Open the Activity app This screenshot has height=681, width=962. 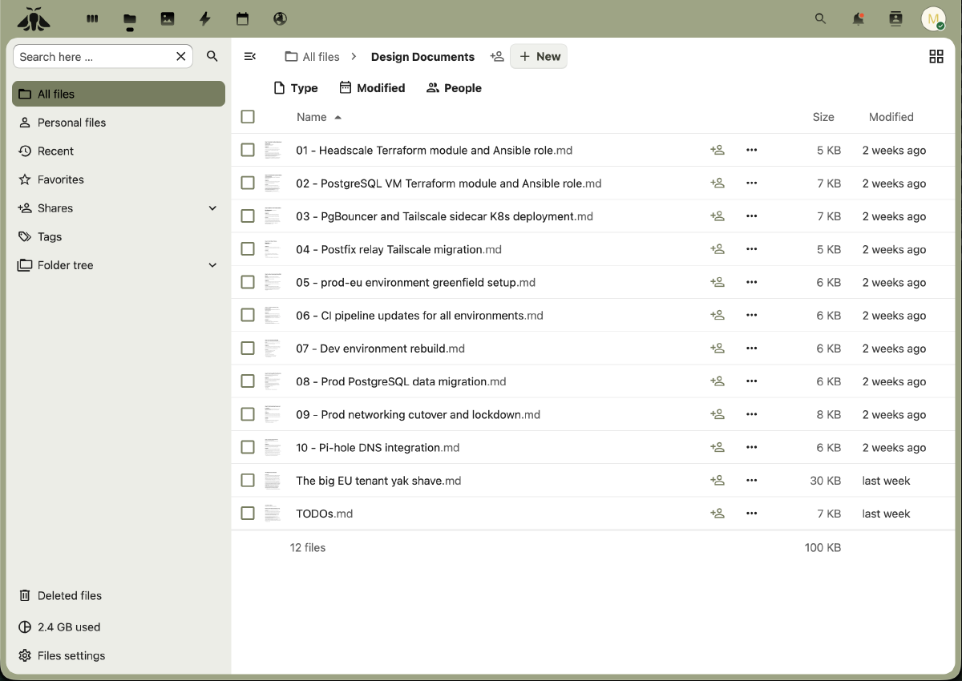click(x=205, y=18)
